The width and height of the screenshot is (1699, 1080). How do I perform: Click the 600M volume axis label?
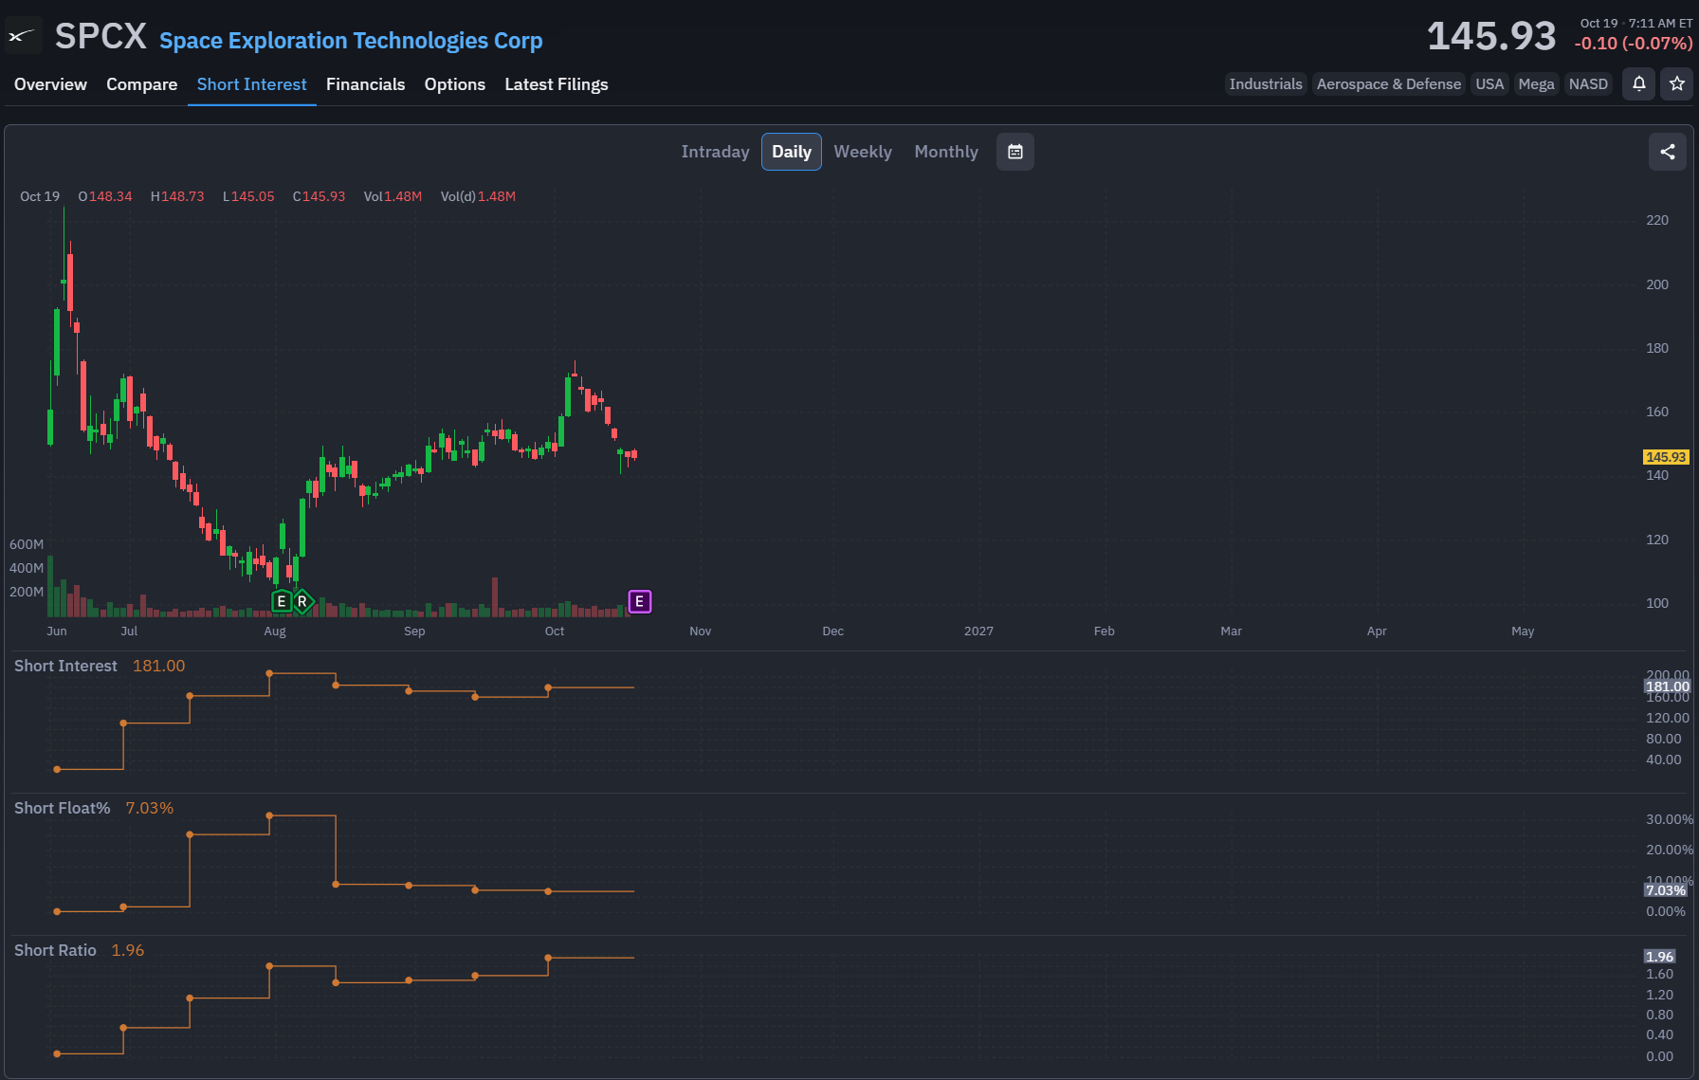pos(27,544)
